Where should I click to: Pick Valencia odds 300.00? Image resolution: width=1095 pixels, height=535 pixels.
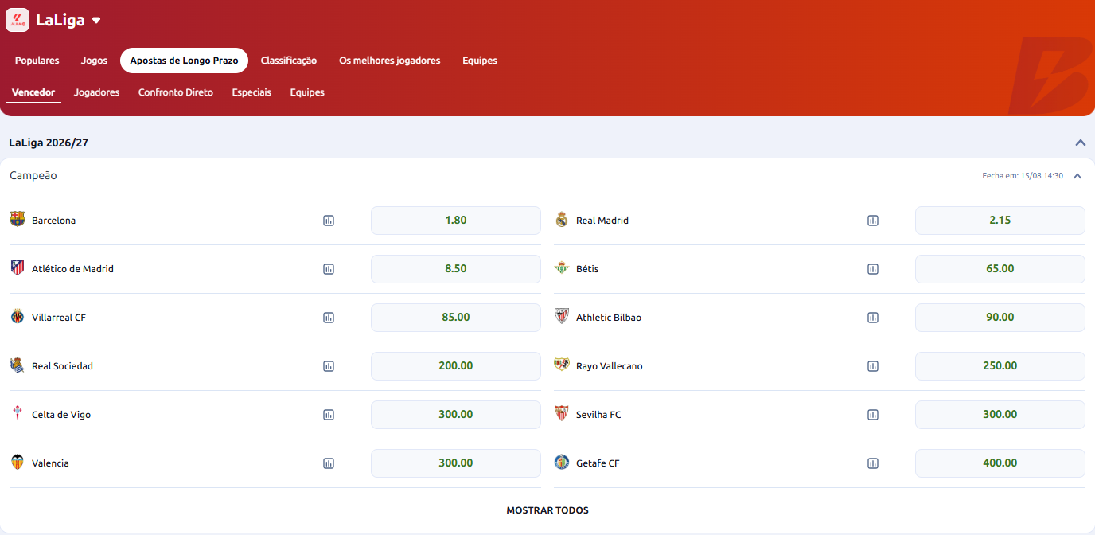click(x=456, y=463)
